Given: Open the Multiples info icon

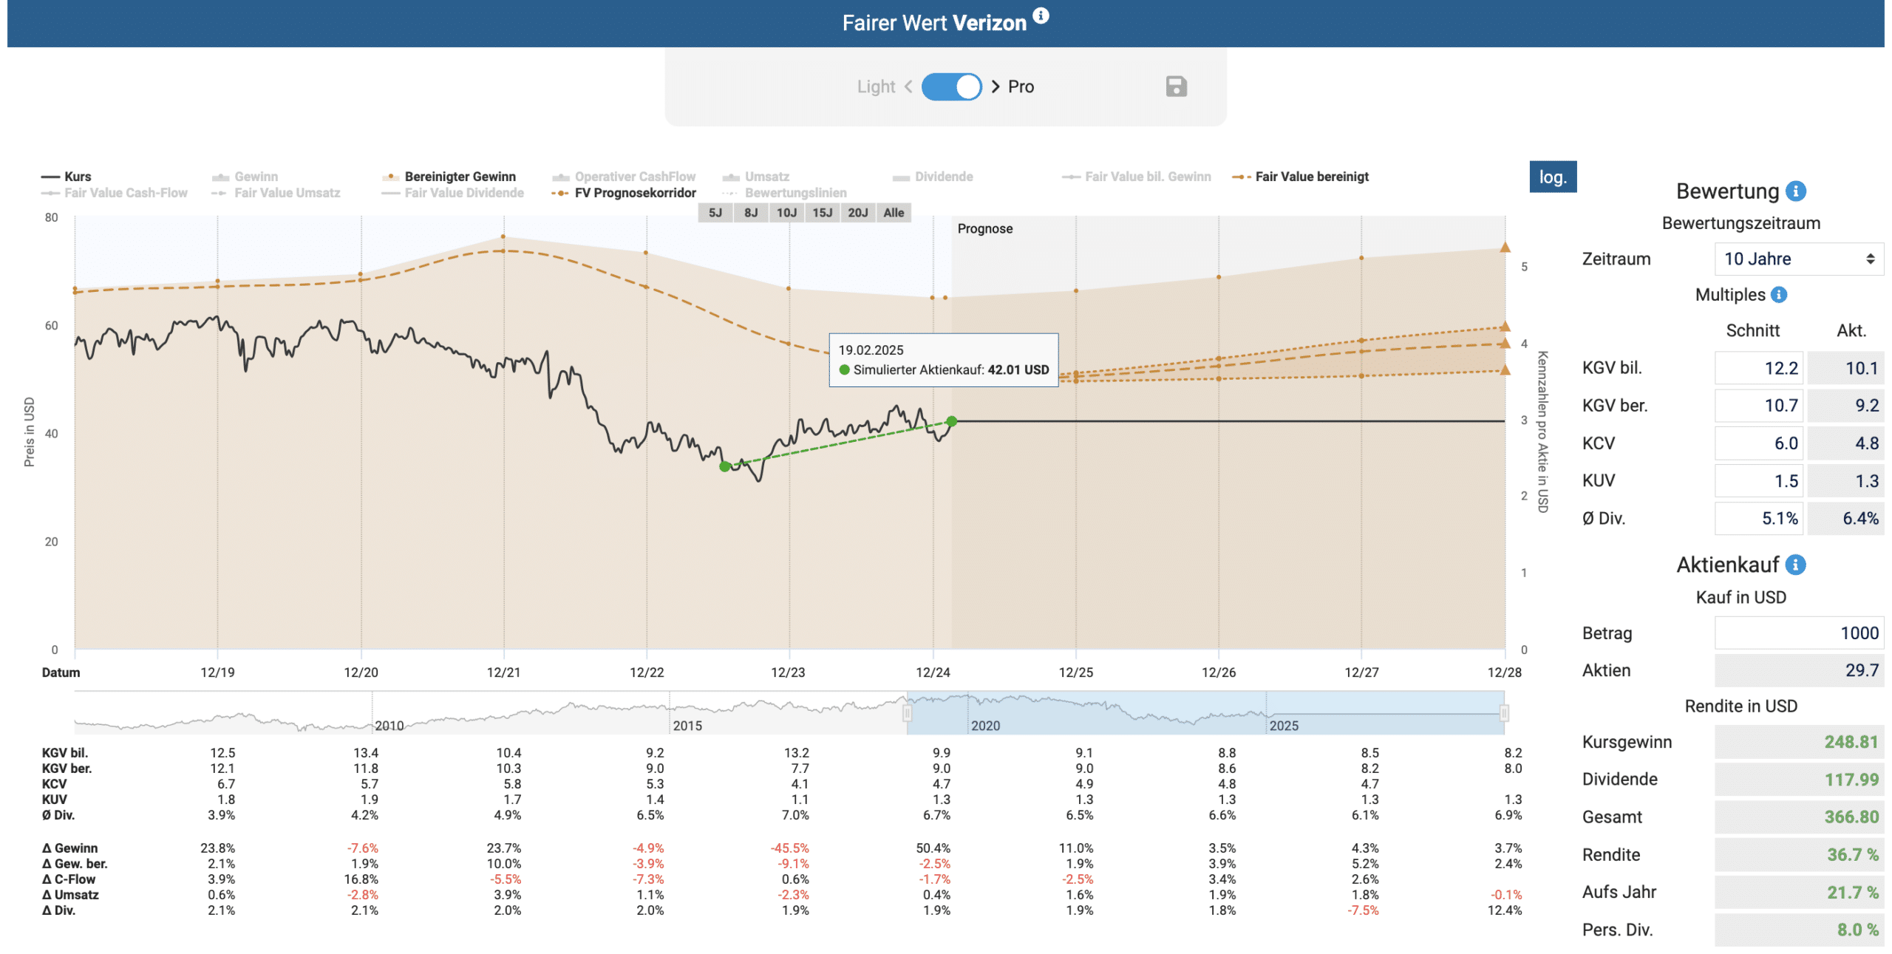Looking at the screenshot, I should 1779,295.
